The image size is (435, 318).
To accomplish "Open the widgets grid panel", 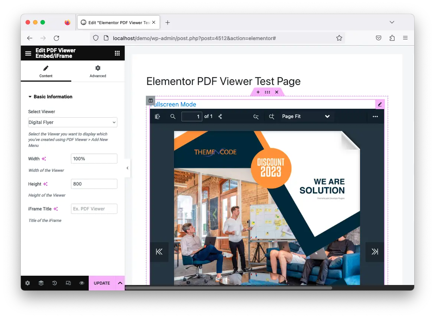I will [x=117, y=53].
